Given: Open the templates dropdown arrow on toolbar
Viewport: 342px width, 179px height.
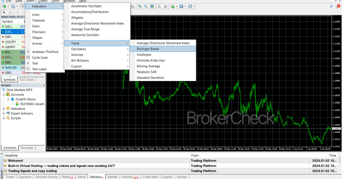Looking at the screenshot, I should click(194, 6).
